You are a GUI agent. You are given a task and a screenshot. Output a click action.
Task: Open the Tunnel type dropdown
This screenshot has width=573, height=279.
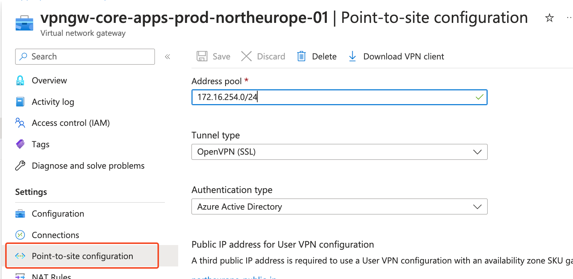point(339,152)
